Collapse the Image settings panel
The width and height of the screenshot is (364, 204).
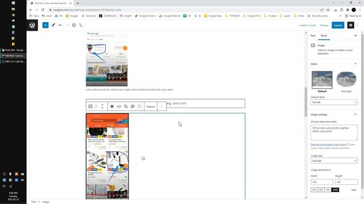(x=355, y=114)
